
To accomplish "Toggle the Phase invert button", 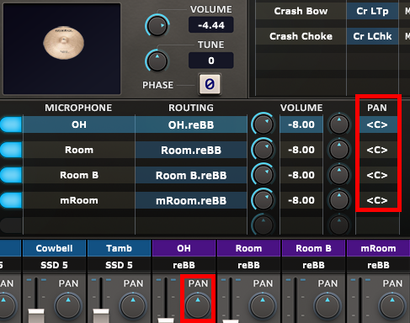I will coord(210,84).
